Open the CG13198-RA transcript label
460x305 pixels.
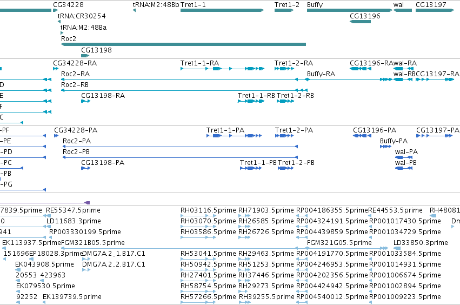[103, 96]
